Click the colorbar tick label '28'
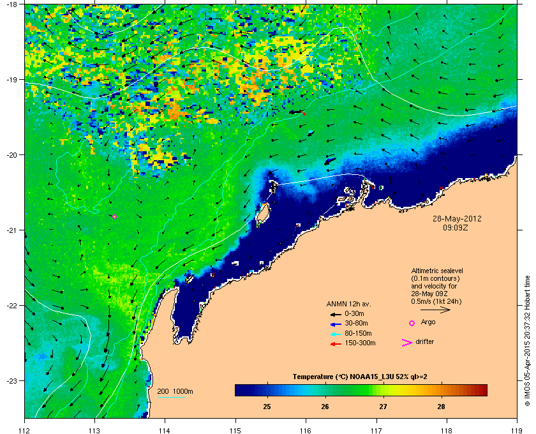Image resolution: width=536 pixels, height=434 pixels. 442,407
